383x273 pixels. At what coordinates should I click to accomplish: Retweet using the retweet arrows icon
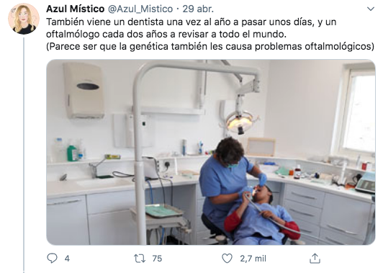[x=140, y=259]
